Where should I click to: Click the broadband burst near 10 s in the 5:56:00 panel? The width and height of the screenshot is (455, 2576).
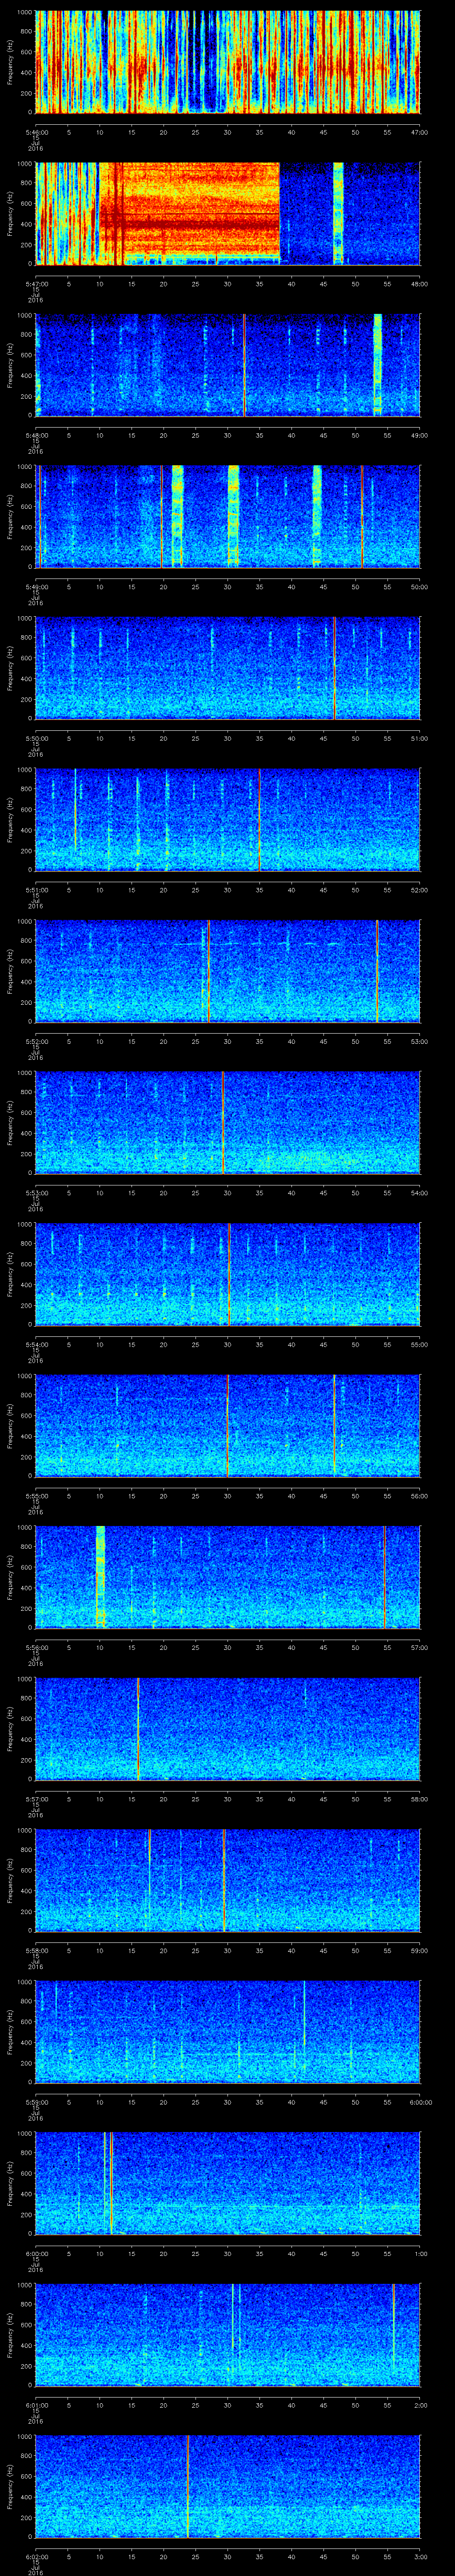click(x=100, y=1577)
